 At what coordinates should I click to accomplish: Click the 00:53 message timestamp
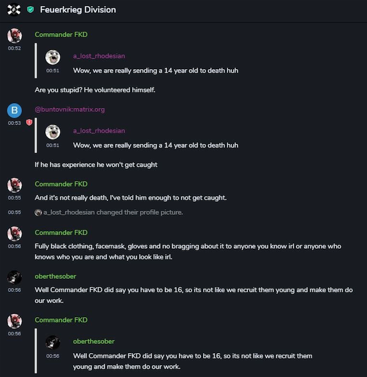coord(14,123)
